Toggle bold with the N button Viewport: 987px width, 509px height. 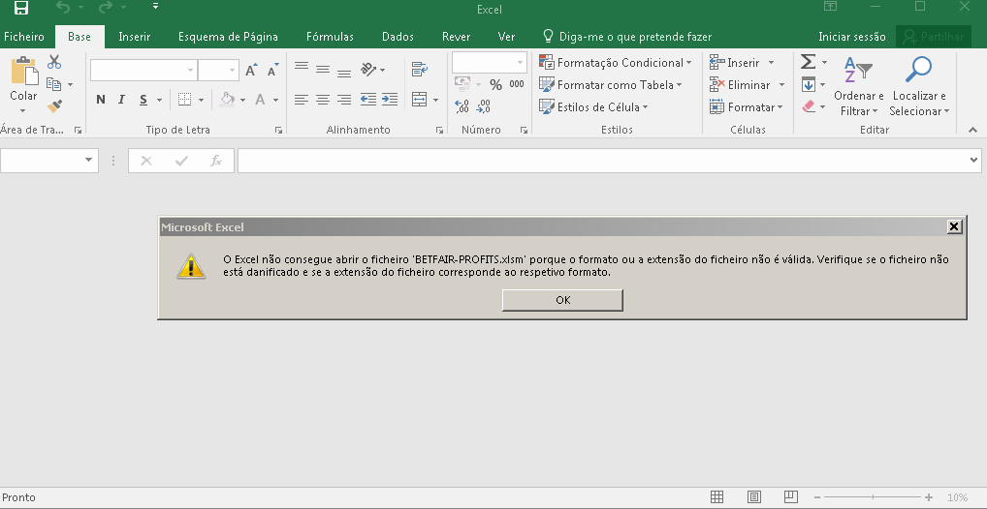coord(101,100)
